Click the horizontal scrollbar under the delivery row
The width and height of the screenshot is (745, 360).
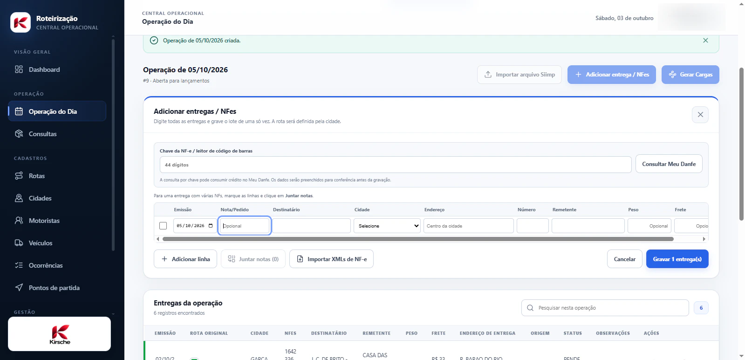click(418, 239)
